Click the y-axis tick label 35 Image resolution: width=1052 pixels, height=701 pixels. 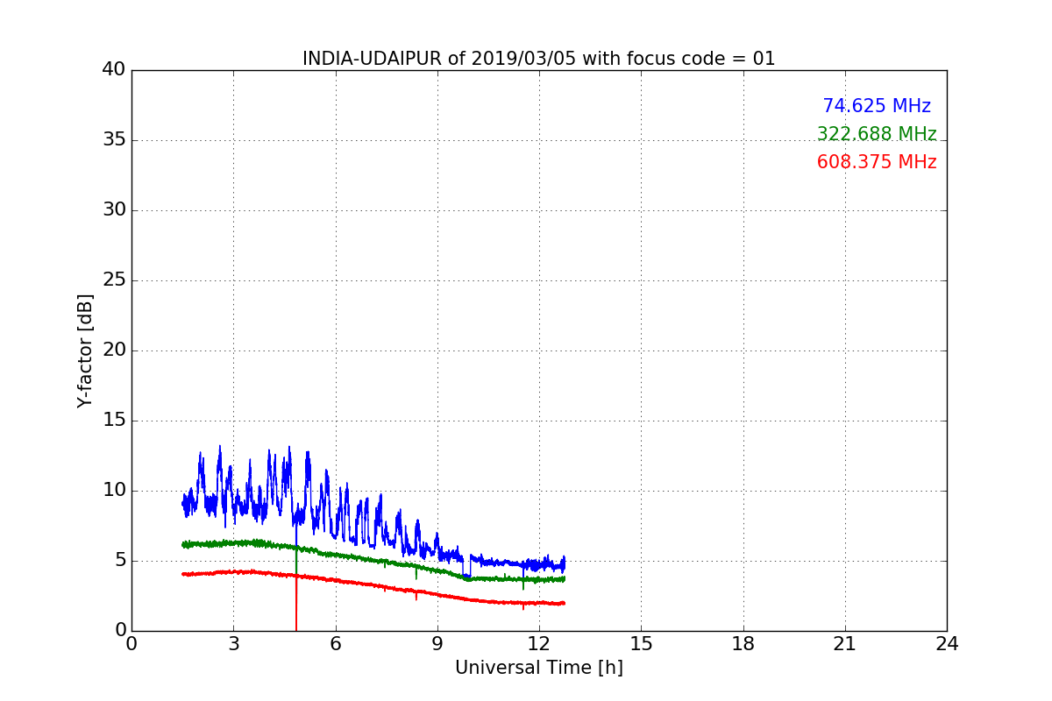(x=114, y=140)
